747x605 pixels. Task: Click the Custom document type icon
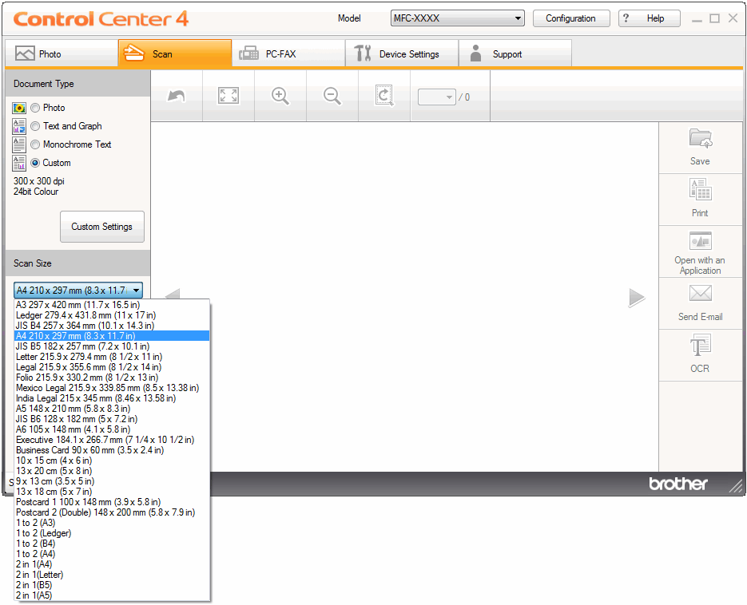pos(19,163)
